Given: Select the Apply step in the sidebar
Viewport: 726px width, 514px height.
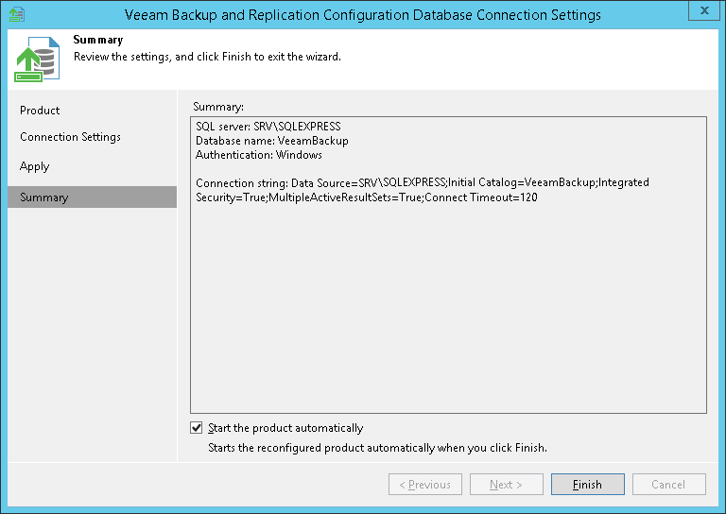Looking at the screenshot, I should pos(35,166).
